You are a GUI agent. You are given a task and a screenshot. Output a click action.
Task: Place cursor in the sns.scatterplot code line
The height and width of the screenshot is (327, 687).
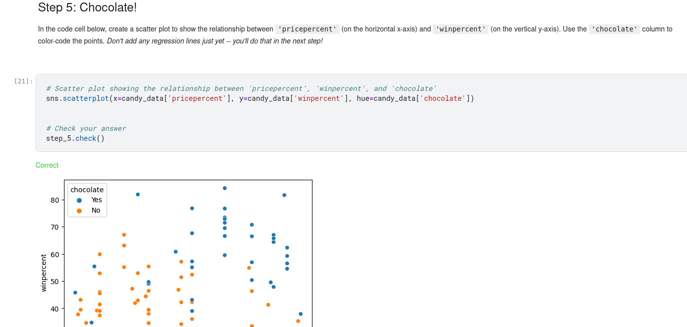pos(259,98)
